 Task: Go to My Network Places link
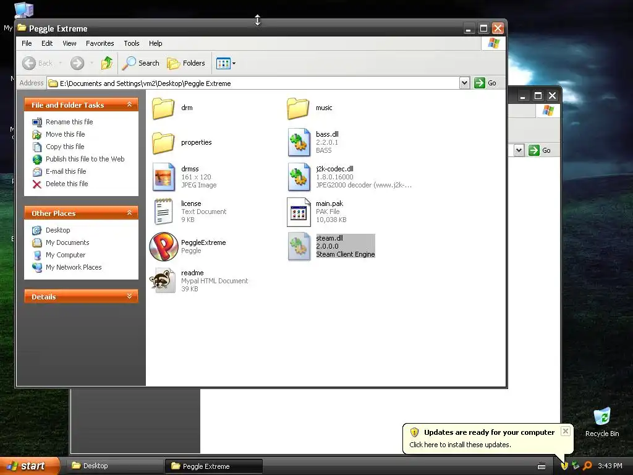(x=74, y=267)
